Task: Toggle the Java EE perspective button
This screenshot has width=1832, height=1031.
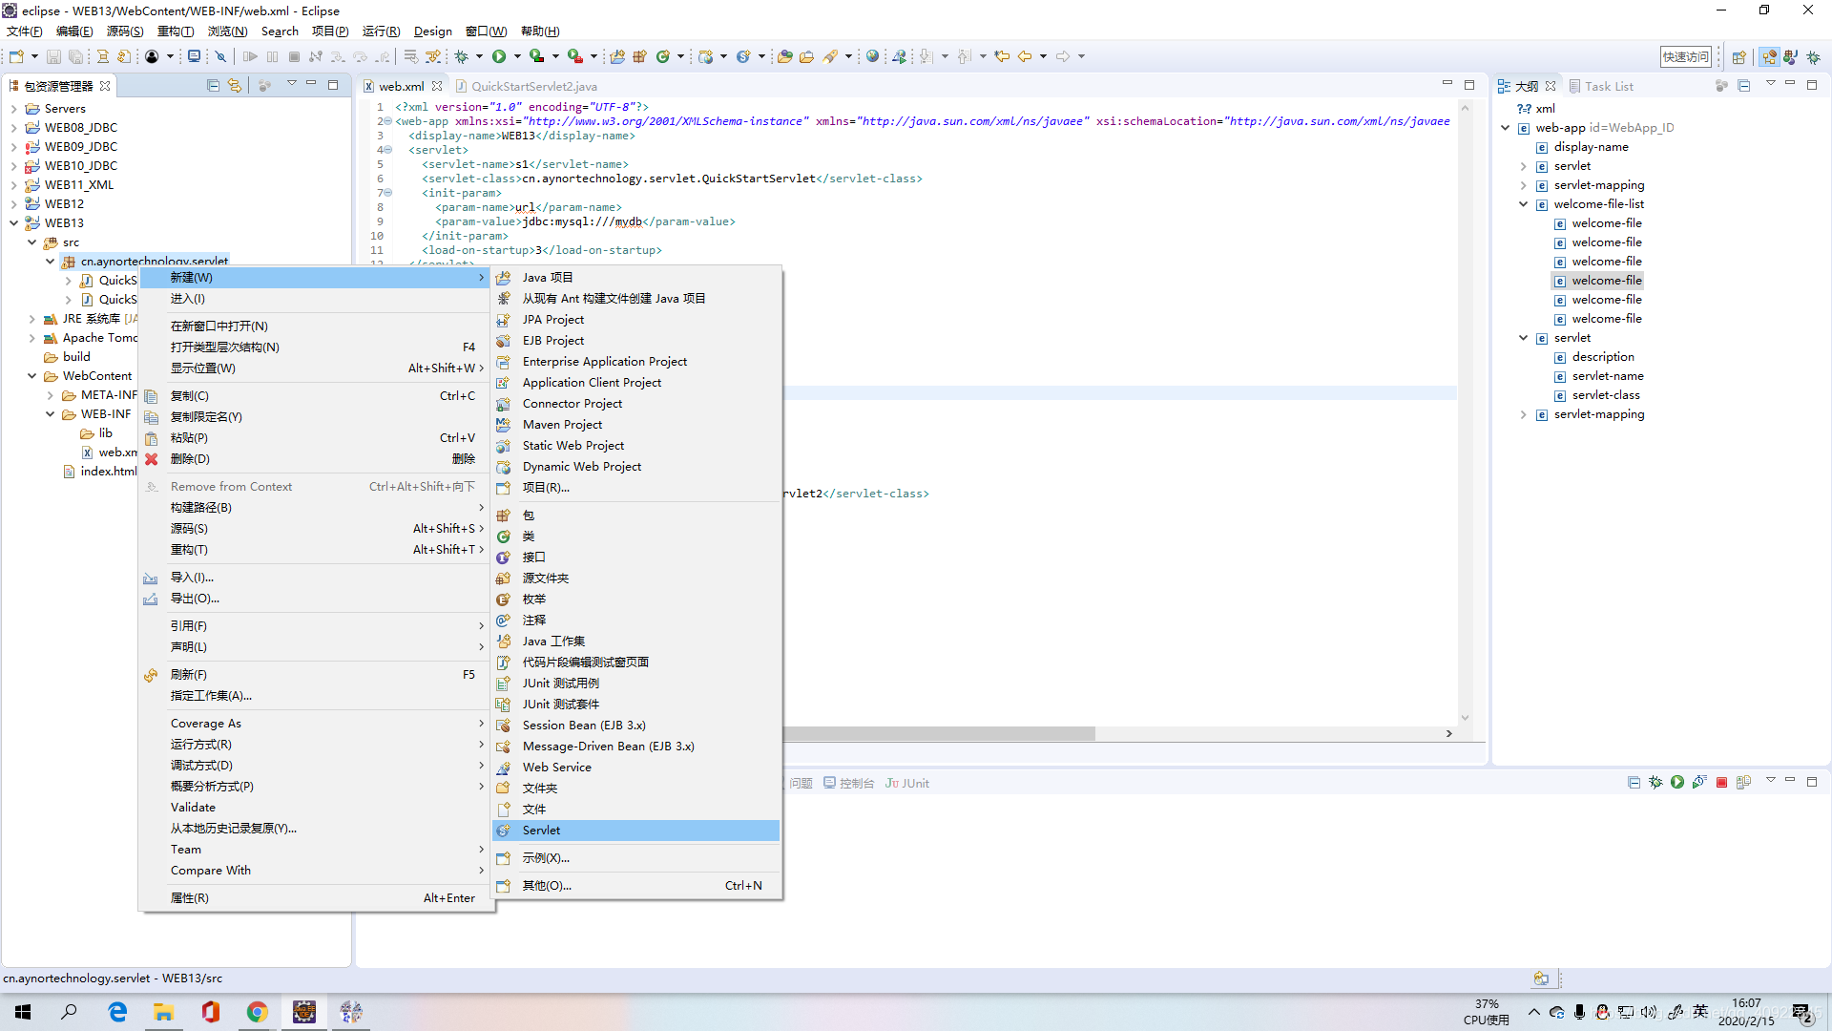Action: tap(1769, 57)
